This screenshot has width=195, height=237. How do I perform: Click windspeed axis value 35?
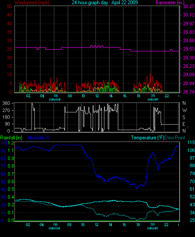tap(9, 32)
